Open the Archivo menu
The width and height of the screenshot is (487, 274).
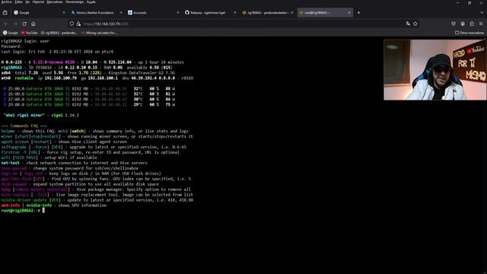pos(7,2)
